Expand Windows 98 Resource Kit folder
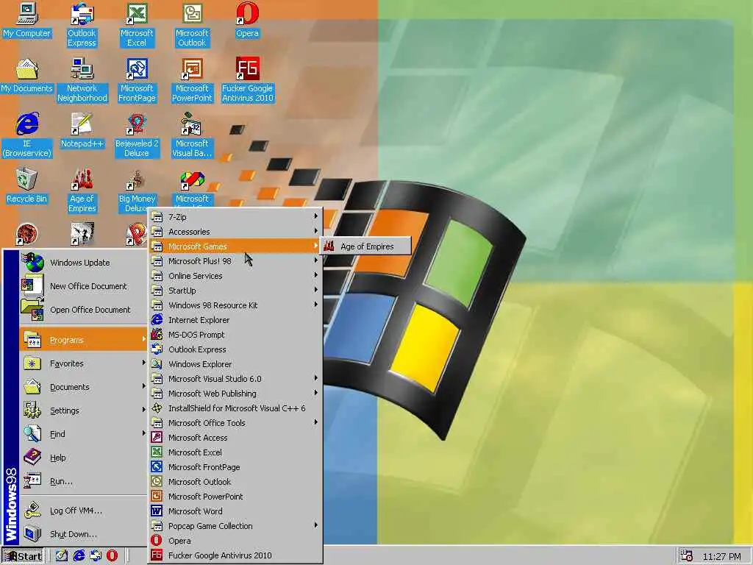Screen dimensions: 753x565 (x=235, y=305)
